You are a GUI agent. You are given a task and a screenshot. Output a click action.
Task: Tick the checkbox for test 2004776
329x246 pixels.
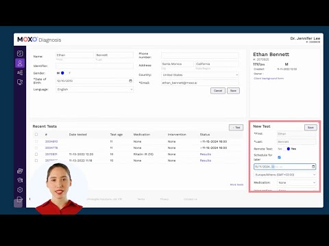[x=36, y=148]
